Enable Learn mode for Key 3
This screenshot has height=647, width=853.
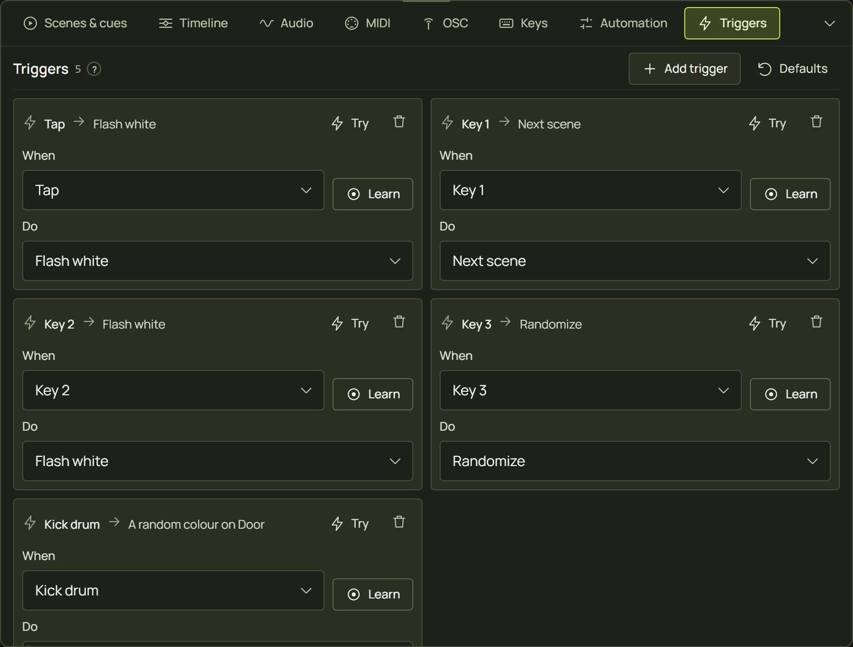coord(790,394)
